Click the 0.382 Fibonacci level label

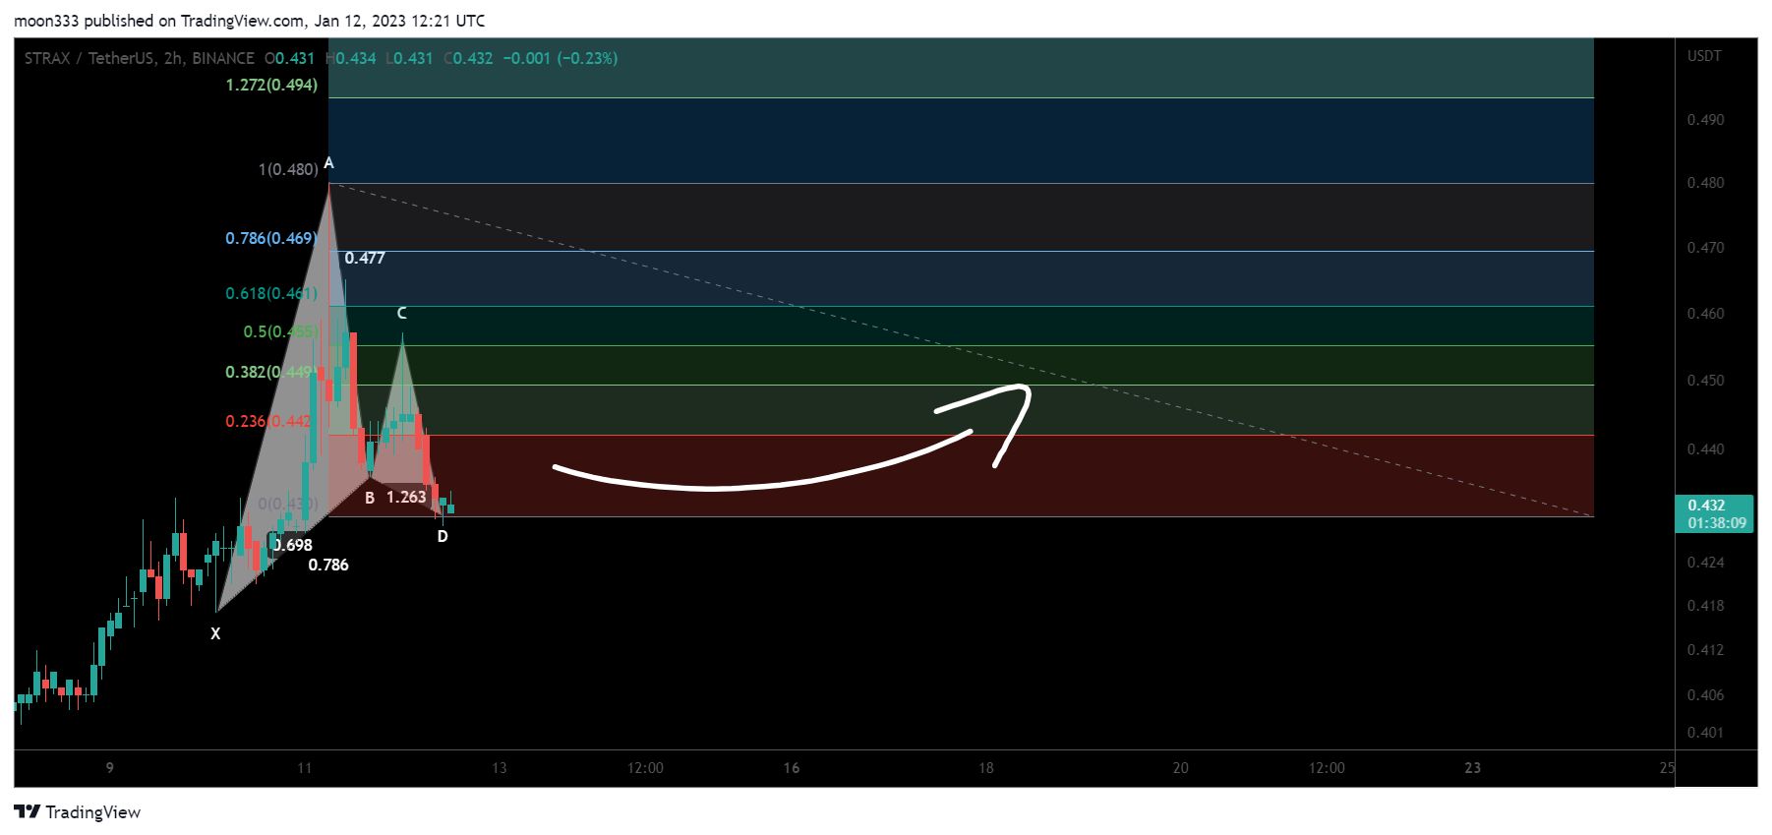(x=269, y=372)
